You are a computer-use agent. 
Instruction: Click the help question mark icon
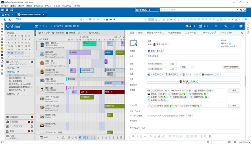[x=233, y=26]
